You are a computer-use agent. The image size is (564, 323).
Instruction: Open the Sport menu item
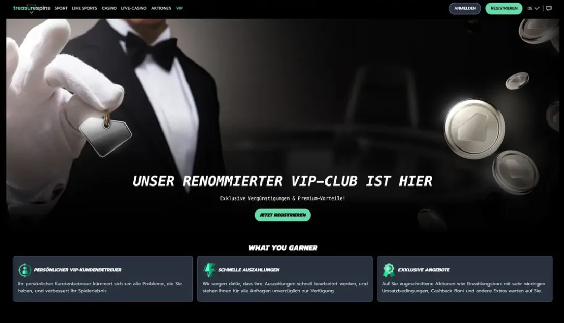pos(61,8)
